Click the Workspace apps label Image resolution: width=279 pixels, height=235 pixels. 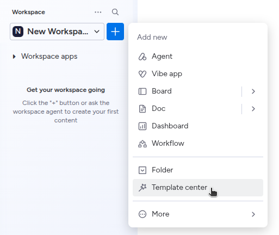(x=49, y=57)
